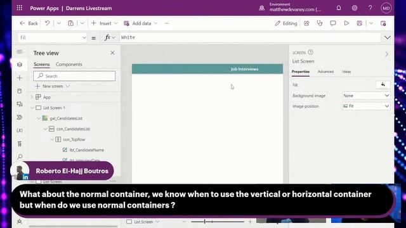
Task: Select con_CandidatesList container
Action: 73,129
